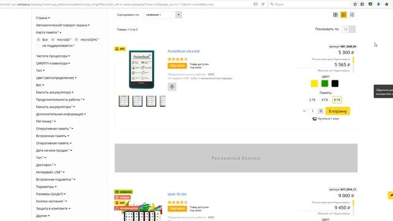Click the star rating of PocketBook Ultra 650

point(177,59)
